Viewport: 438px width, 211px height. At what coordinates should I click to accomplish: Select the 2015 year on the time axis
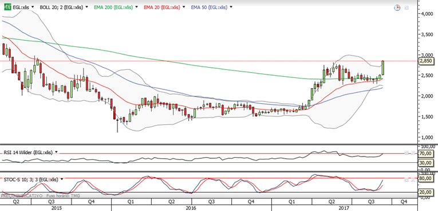[57, 208]
